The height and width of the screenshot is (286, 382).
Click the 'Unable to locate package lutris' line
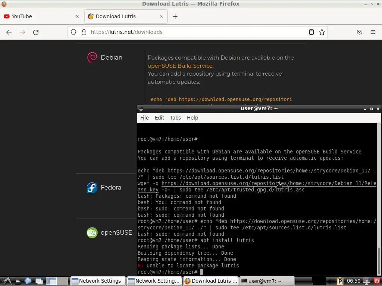[x=188, y=266]
